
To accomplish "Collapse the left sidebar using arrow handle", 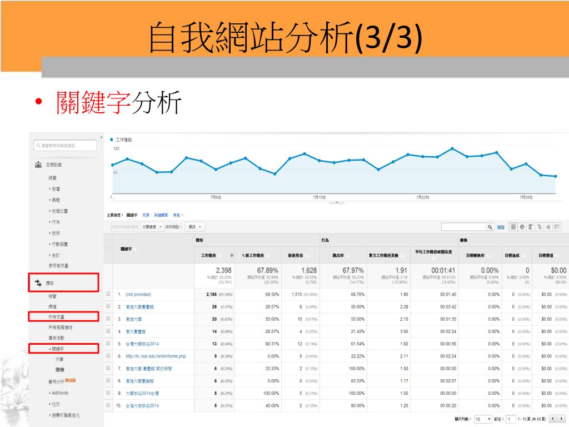I will 101,138.
